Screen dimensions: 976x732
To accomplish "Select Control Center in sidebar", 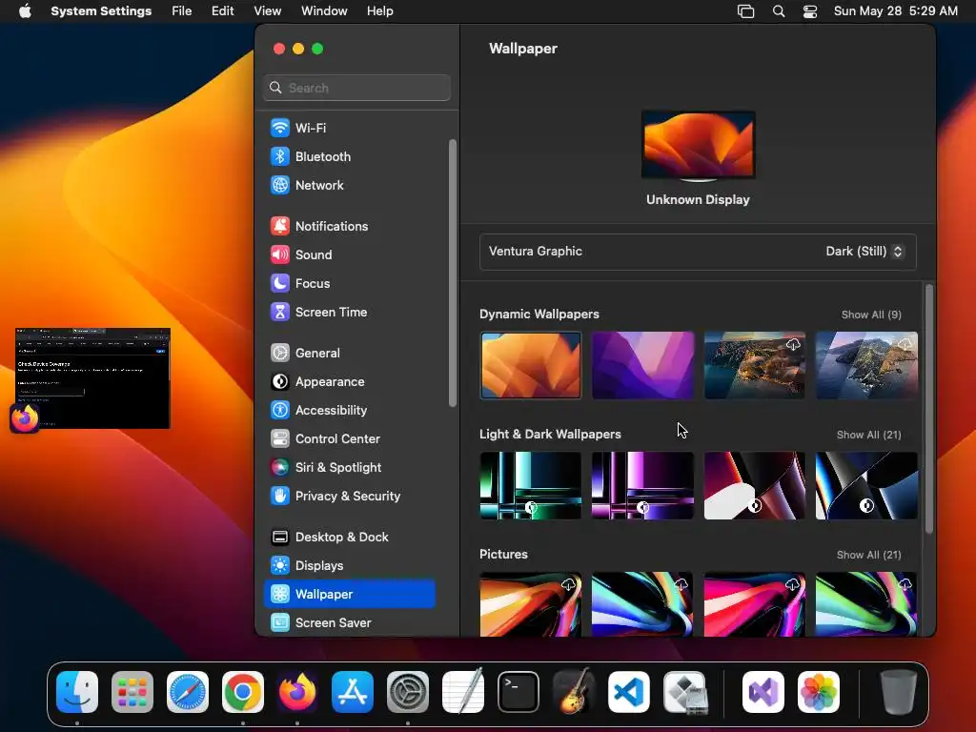I will click(x=349, y=438).
